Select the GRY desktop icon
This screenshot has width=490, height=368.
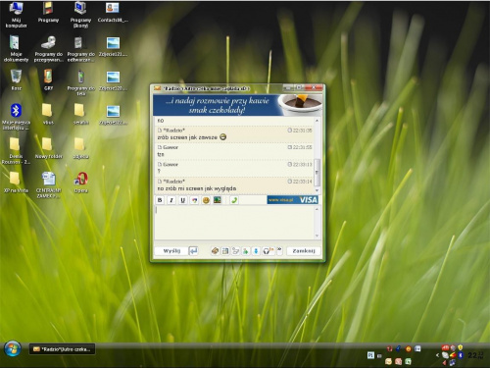pos(48,79)
